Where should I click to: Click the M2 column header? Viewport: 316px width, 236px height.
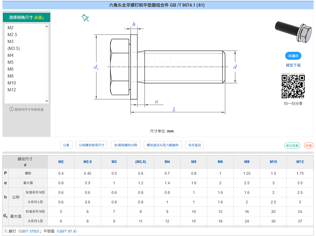61,162
